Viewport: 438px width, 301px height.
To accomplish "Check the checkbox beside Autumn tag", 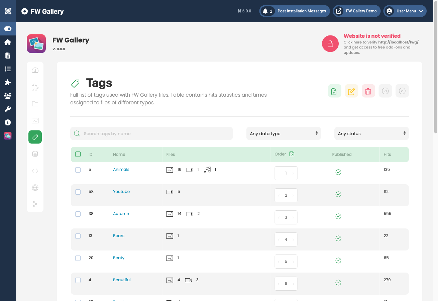I will tap(78, 214).
